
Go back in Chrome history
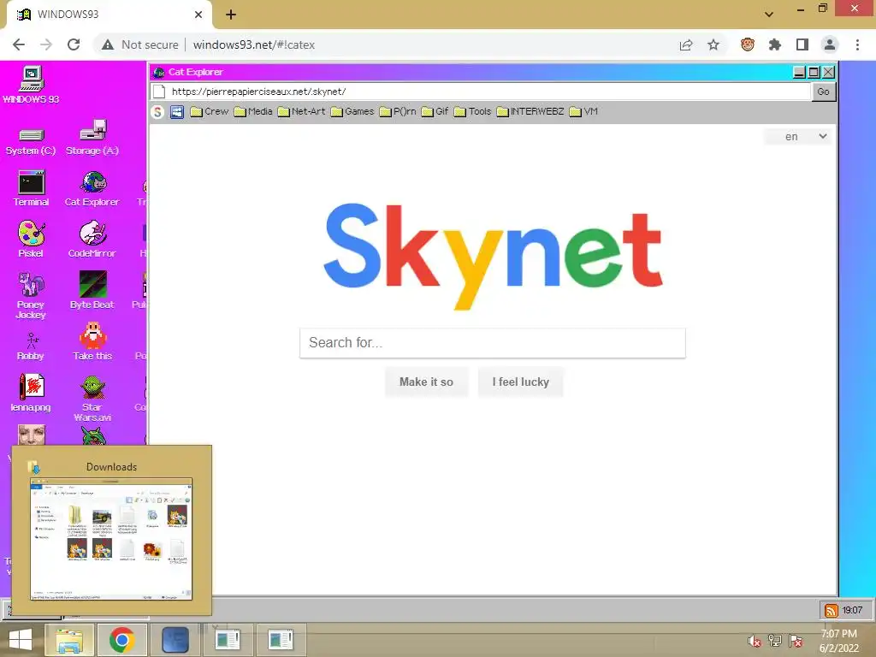[x=19, y=44]
